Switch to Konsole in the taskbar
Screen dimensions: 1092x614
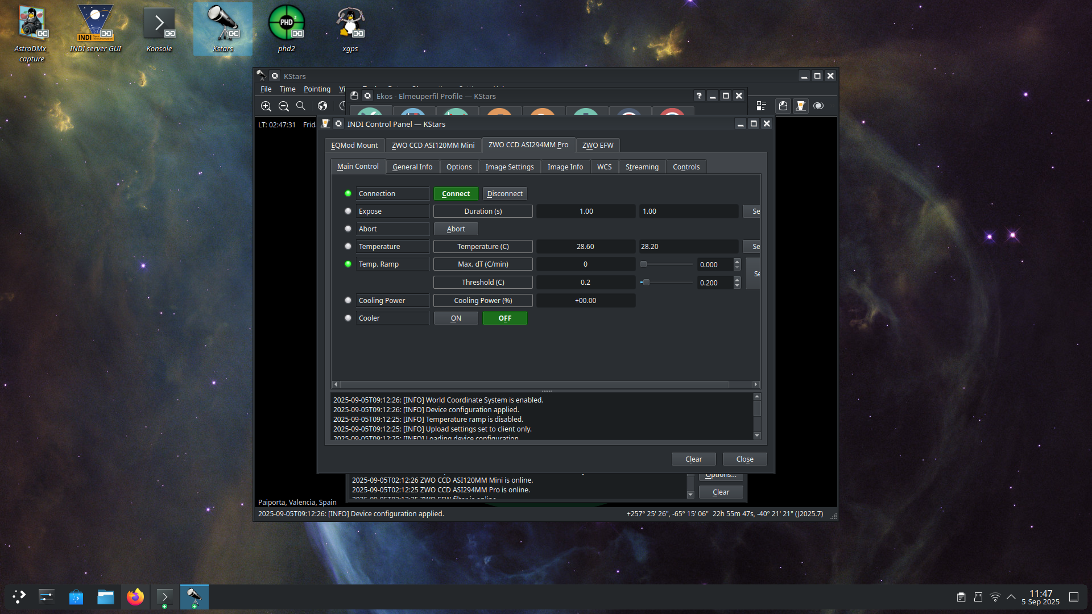[x=164, y=597]
